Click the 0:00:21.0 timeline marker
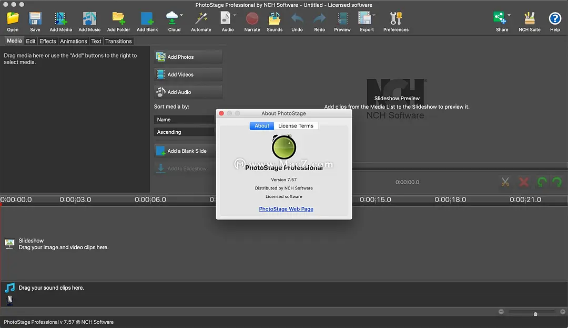Screen dimensions: 568x328 [525, 199]
